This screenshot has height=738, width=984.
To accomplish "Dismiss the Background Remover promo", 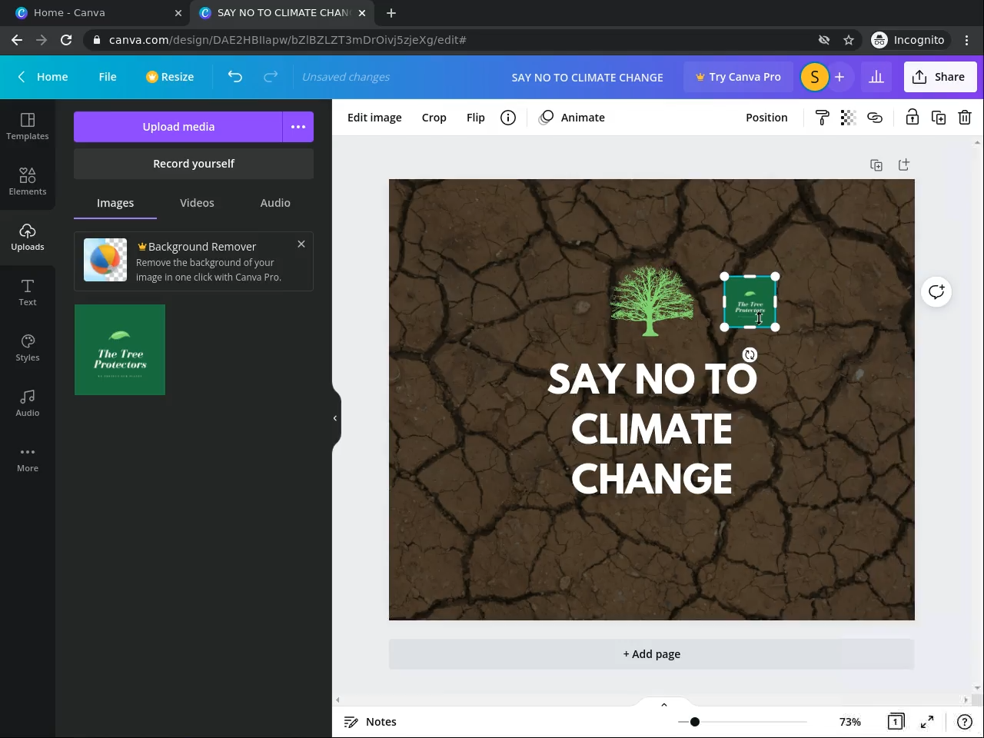I will [301, 244].
